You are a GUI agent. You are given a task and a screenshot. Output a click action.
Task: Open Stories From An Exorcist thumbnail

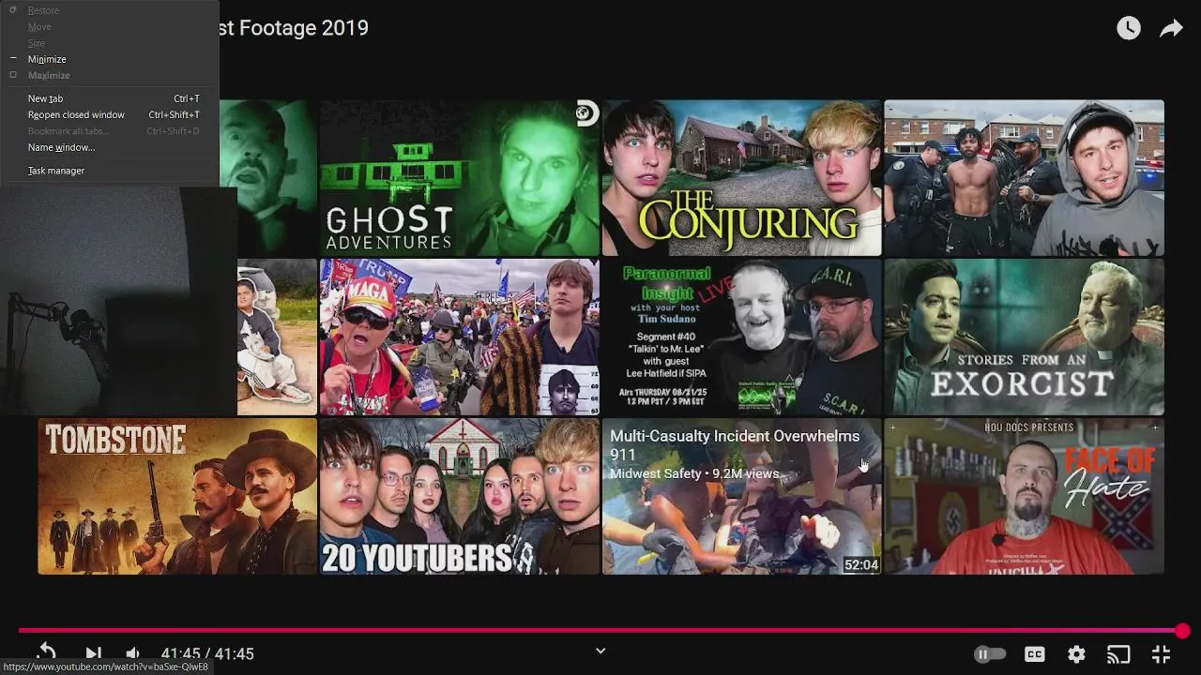click(1024, 337)
